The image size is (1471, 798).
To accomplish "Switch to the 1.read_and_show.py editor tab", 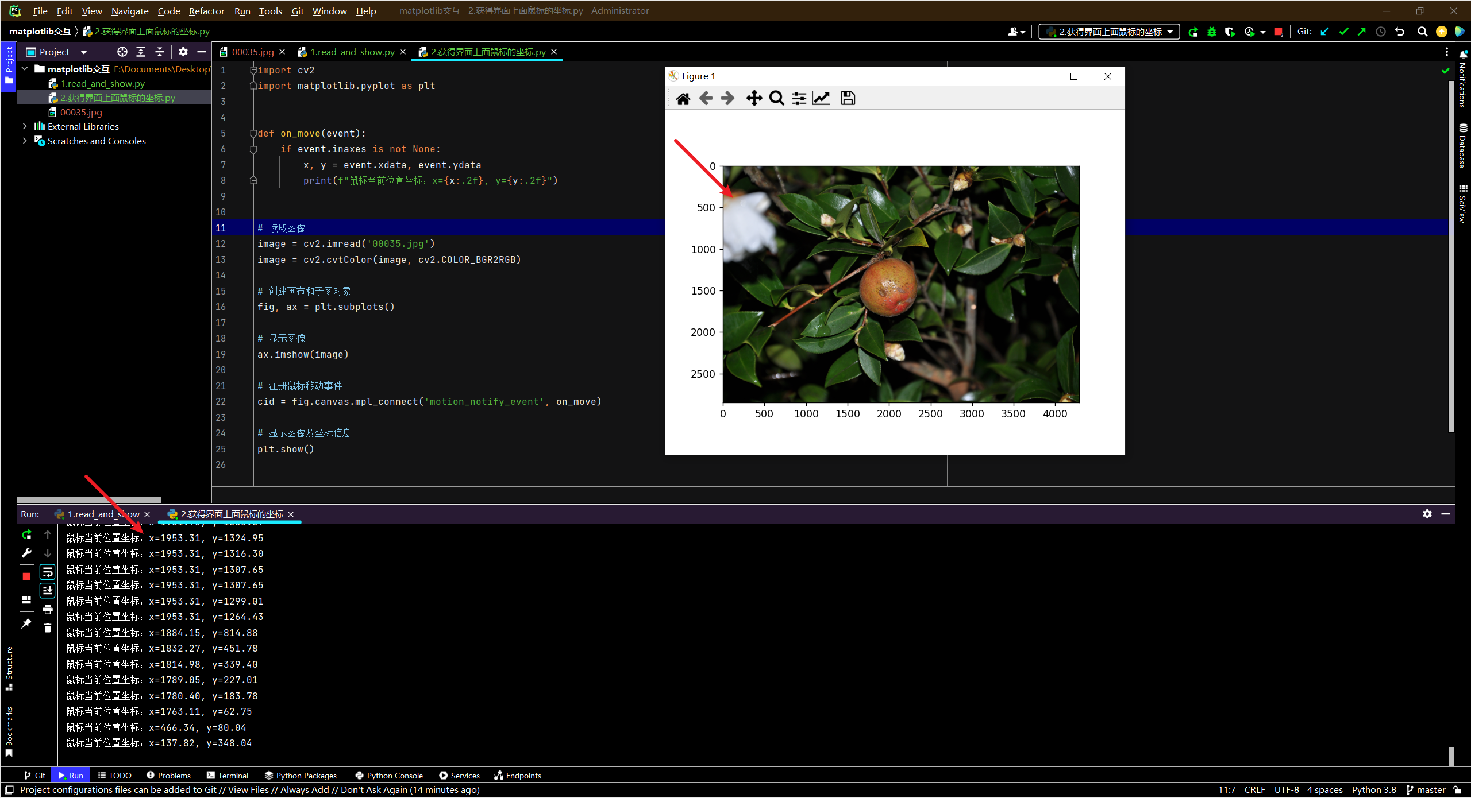I will pyautogui.click(x=352, y=52).
